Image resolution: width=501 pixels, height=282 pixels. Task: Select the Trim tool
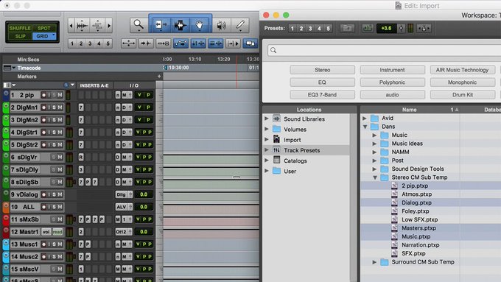161,25
